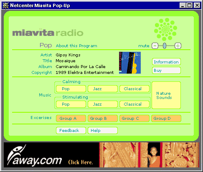The image size is (203, 172).
Task: Click the volume slider knob
Action: [x=165, y=46]
